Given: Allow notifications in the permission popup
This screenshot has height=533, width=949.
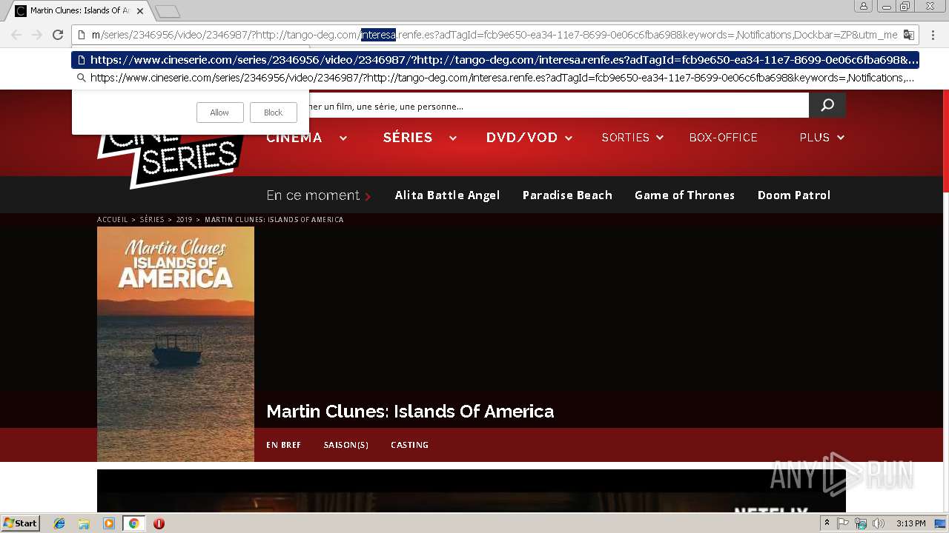Looking at the screenshot, I should point(219,113).
